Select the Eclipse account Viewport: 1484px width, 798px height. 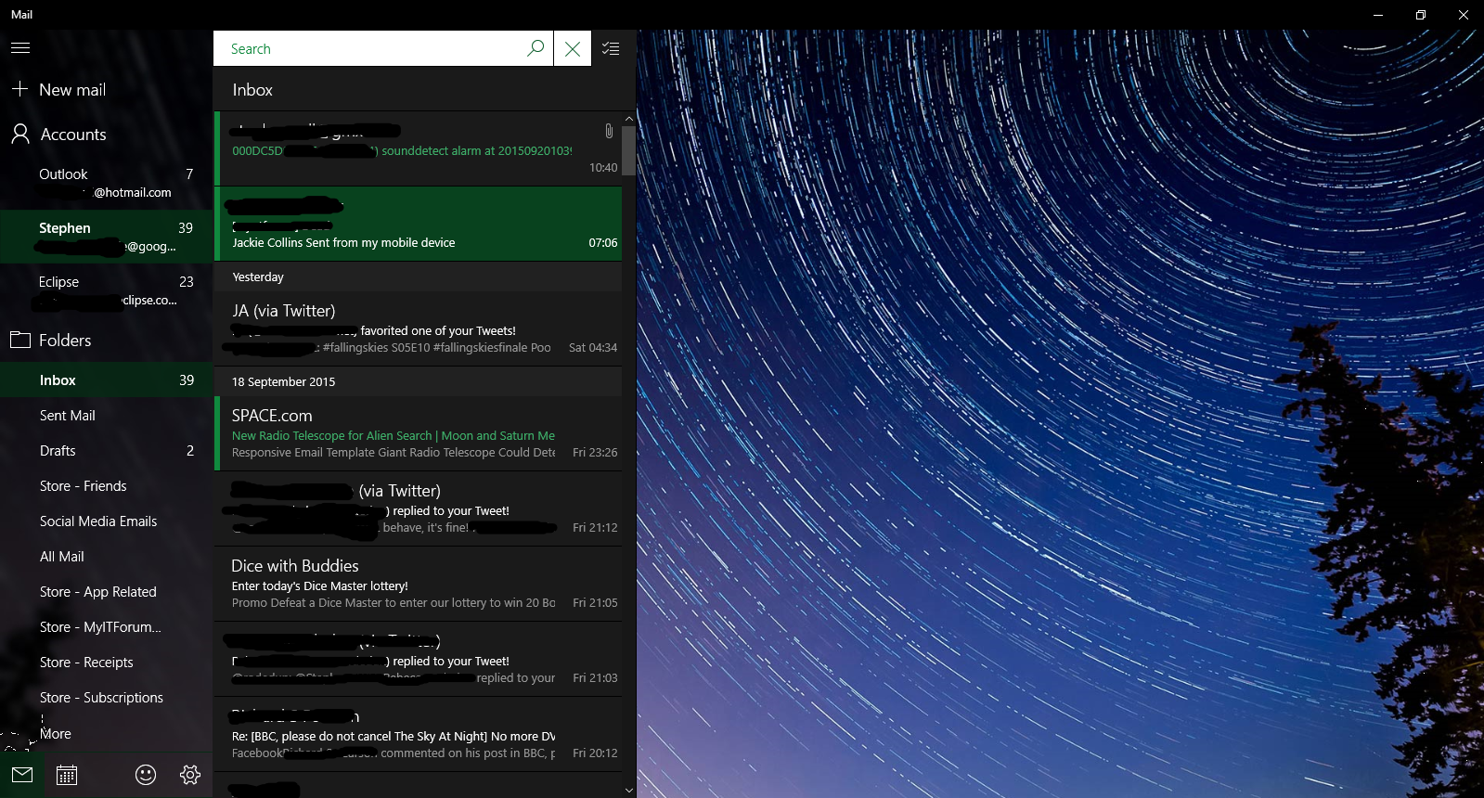point(106,290)
